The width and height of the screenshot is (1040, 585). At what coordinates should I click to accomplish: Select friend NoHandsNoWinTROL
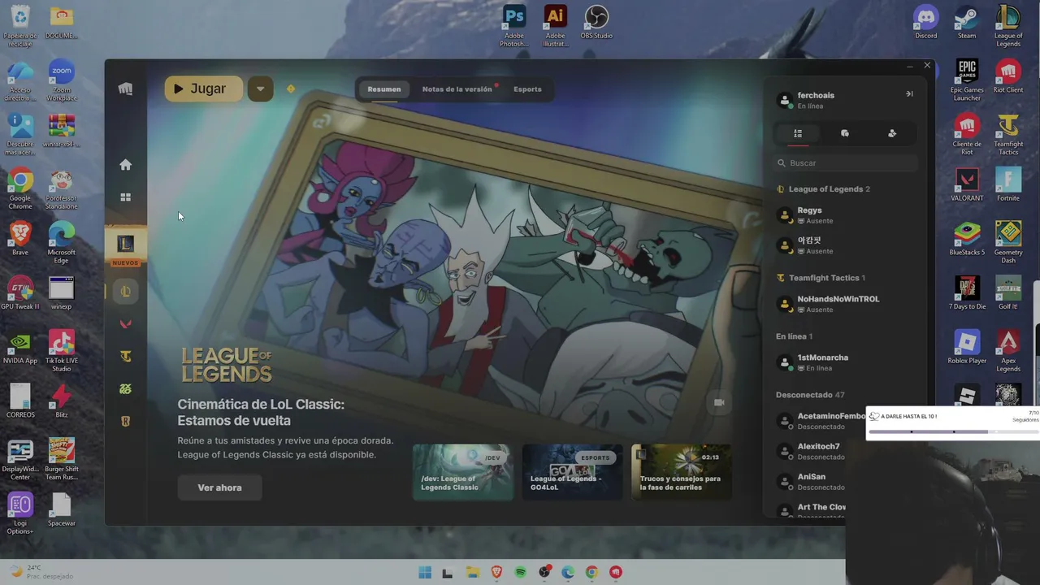[845, 304]
